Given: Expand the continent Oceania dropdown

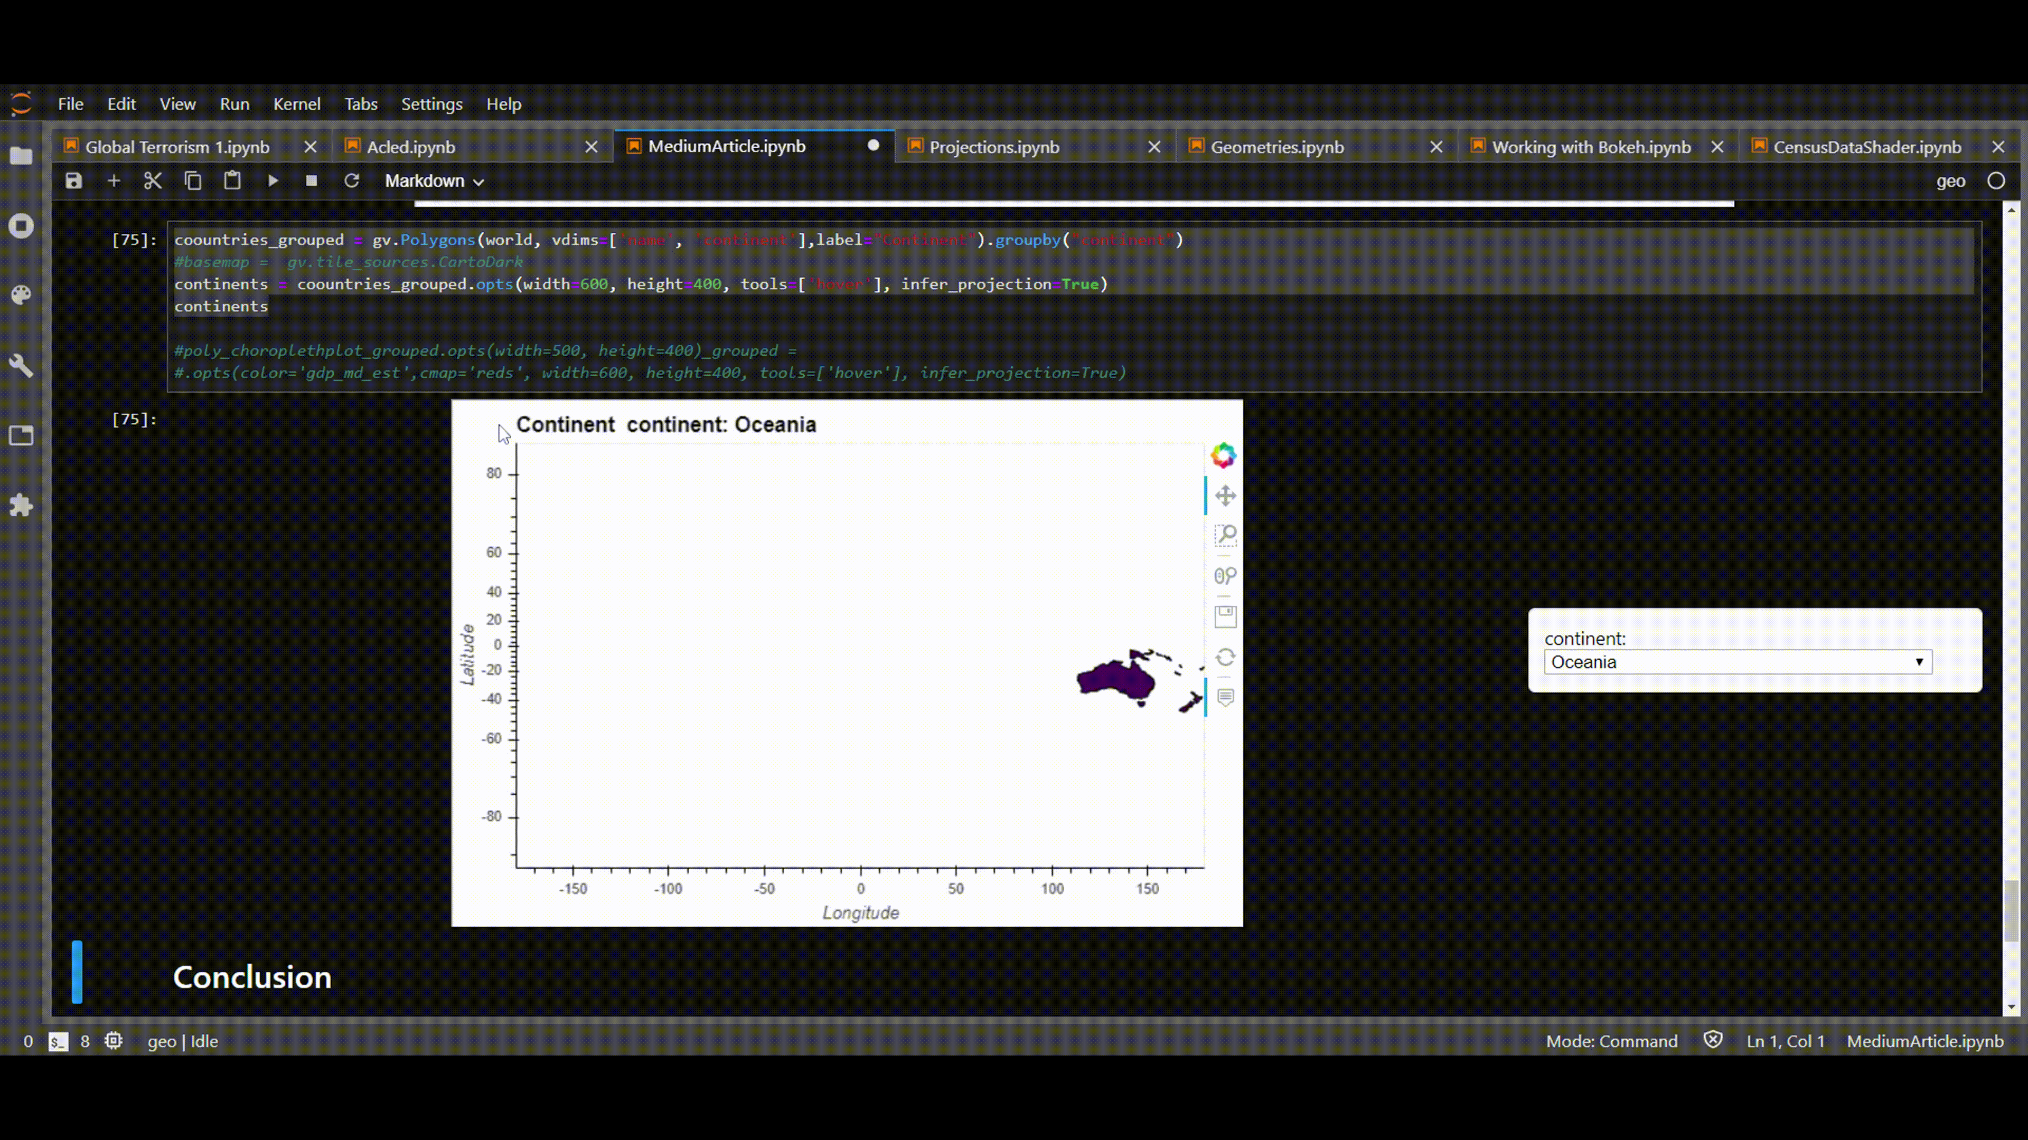Looking at the screenshot, I should point(1738,662).
